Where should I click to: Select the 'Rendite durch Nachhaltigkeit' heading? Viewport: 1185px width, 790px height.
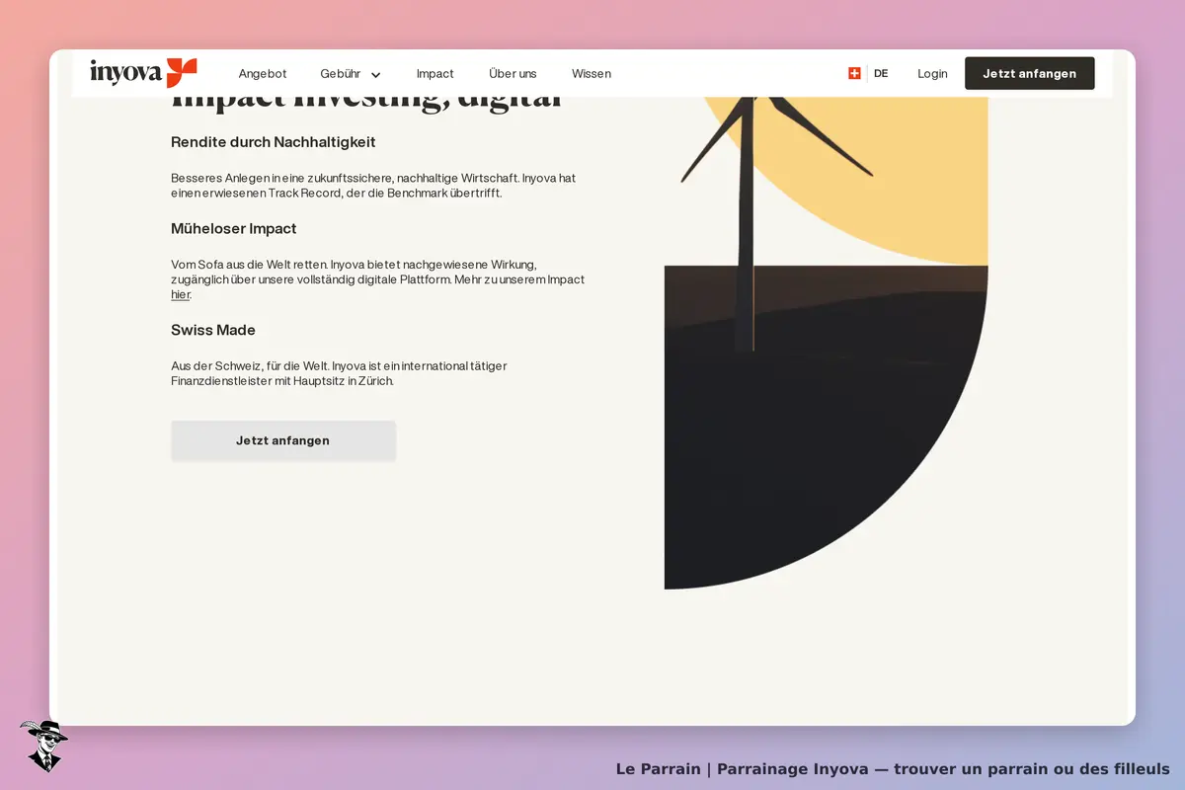274,142
